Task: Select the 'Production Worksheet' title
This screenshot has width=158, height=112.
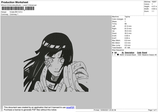Action: point(14,2)
